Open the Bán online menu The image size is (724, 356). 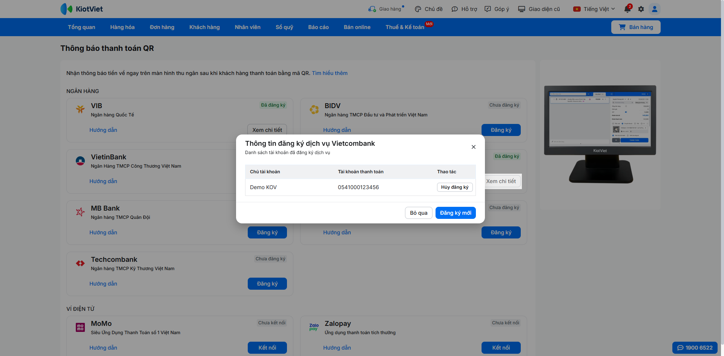pyautogui.click(x=357, y=27)
